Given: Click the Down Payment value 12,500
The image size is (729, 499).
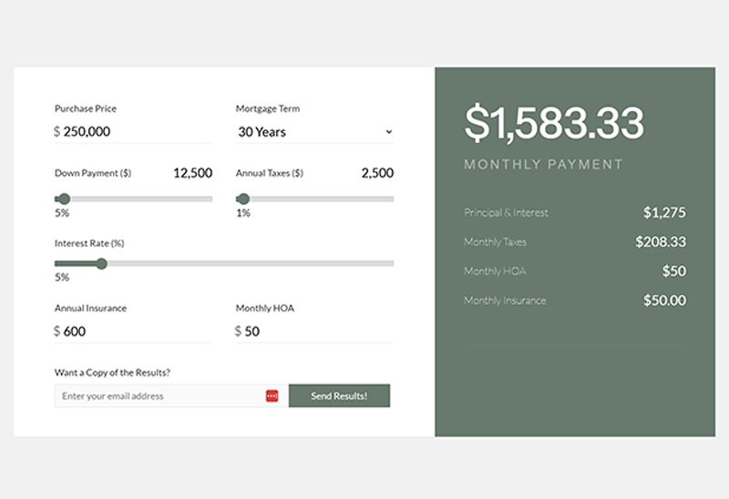Looking at the screenshot, I should point(192,173).
